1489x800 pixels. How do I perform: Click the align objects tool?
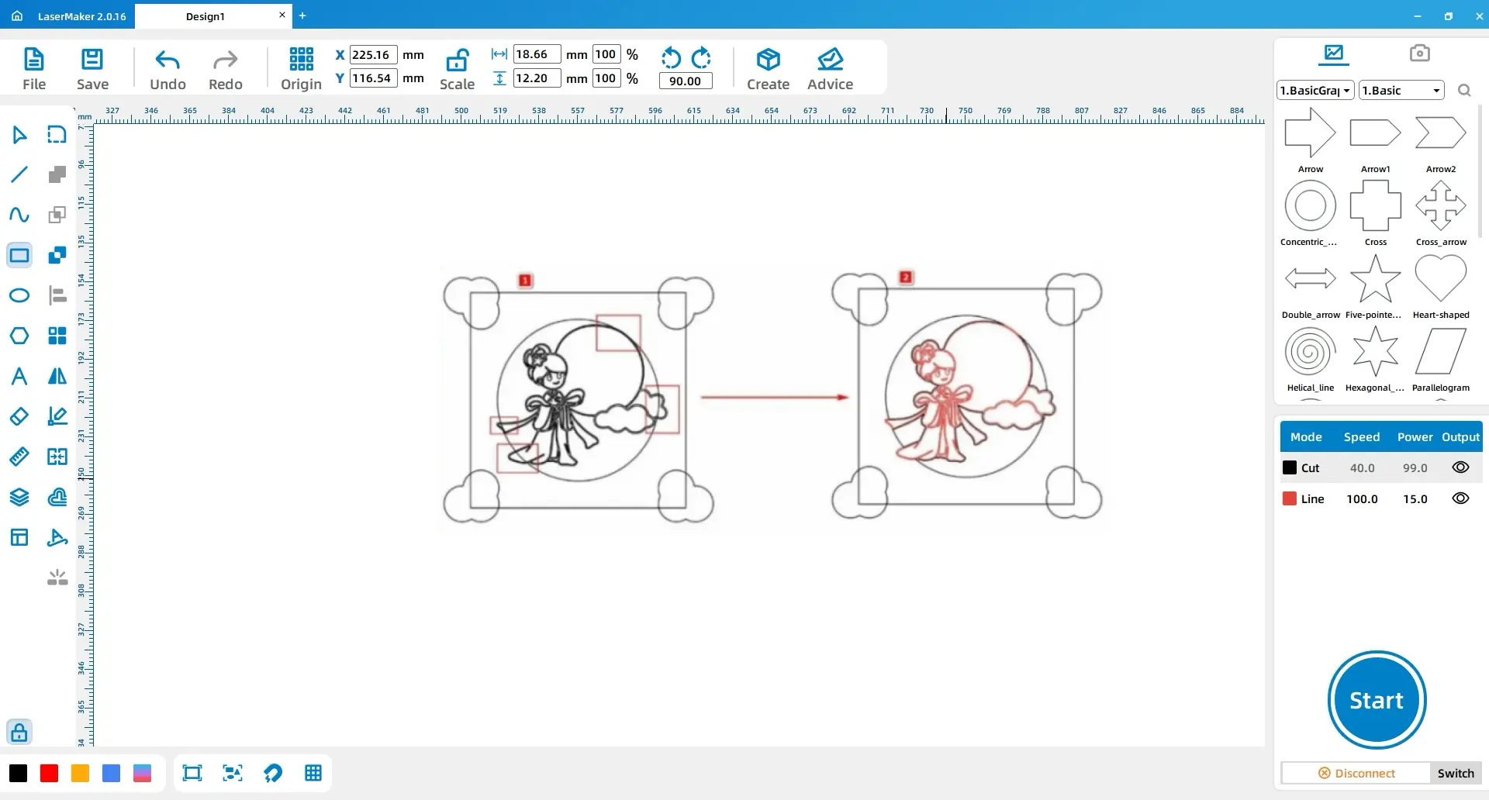click(x=57, y=295)
